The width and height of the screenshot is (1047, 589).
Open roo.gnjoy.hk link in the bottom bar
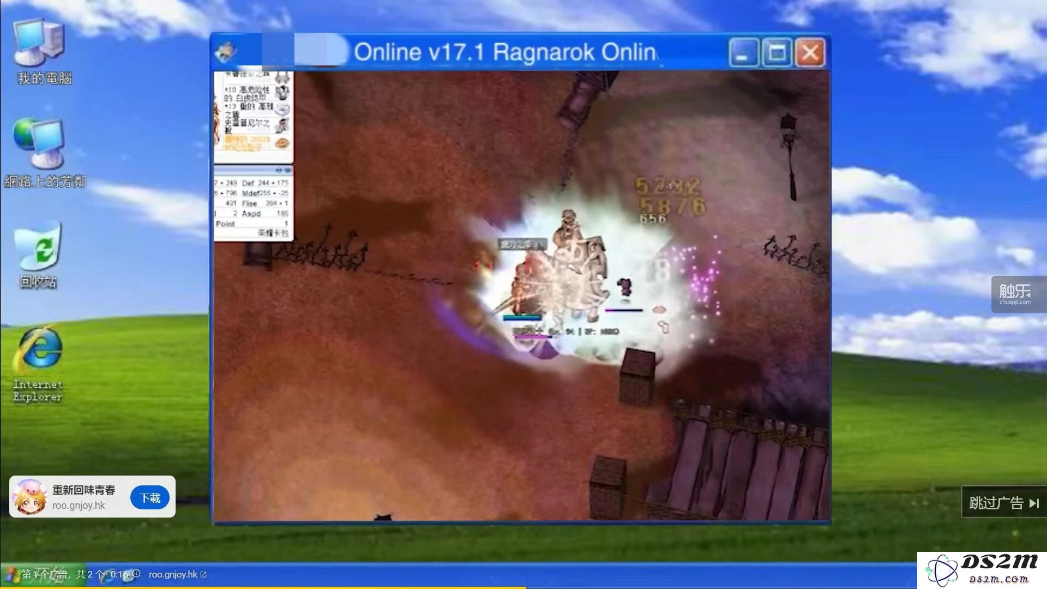click(x=177, y=574)
